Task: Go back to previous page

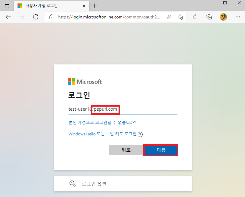Action: pyautogui.click(x=8, y=17)
